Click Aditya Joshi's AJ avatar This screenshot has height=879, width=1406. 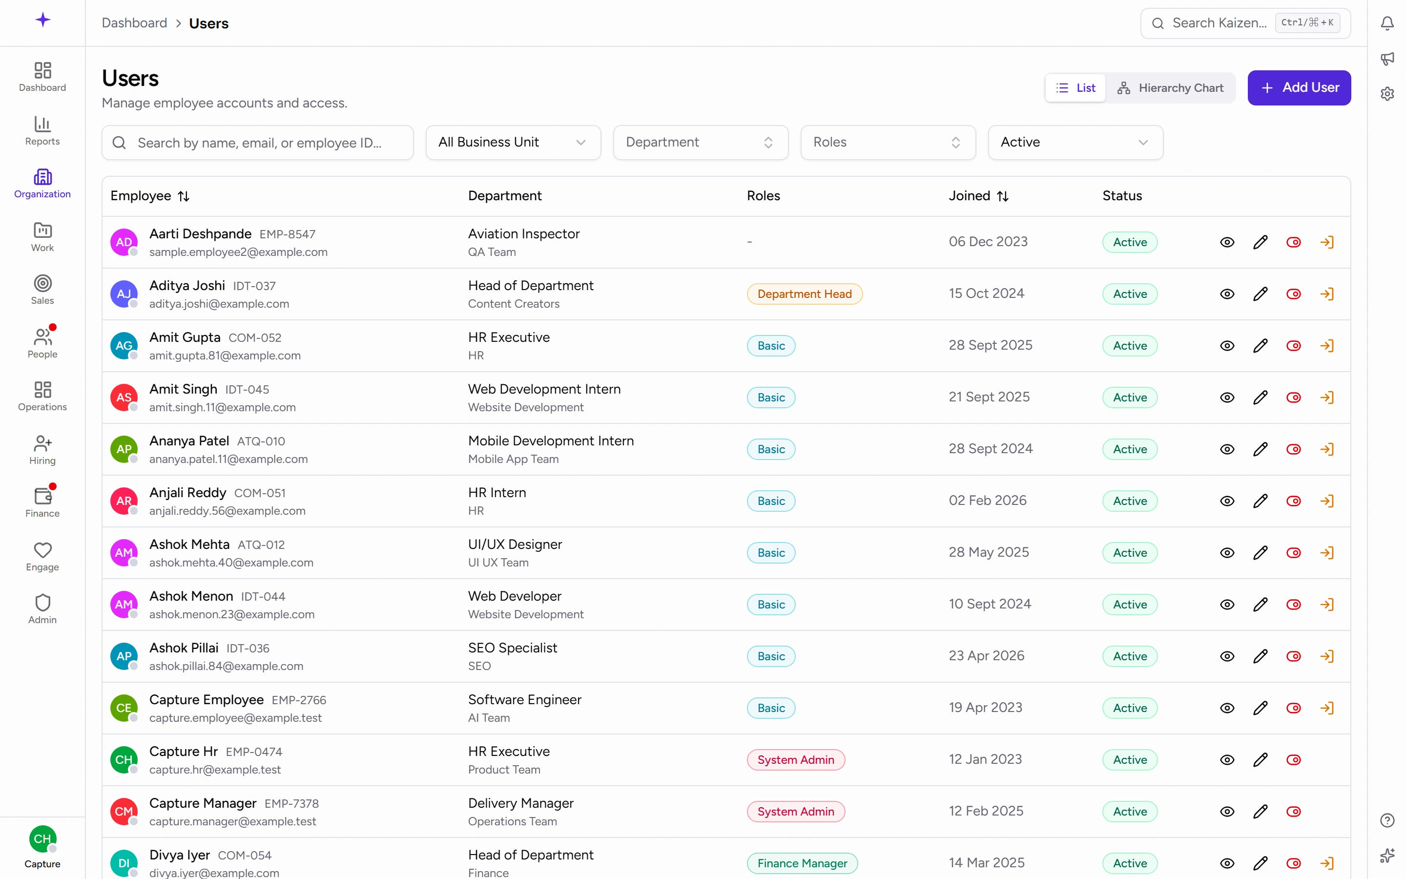pyautogui.click(x=124, y=294)
